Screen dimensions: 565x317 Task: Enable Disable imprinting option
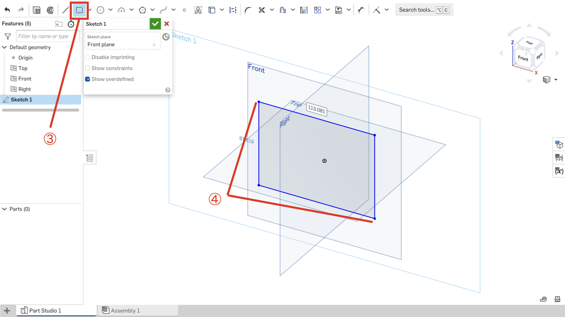pos(87,57)
